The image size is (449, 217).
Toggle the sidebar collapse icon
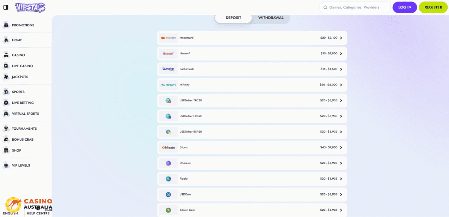[x=6, y=7]
